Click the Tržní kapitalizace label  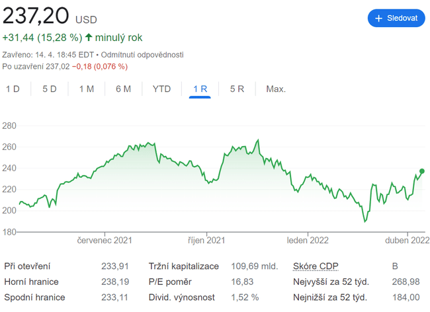tap(182, 266)
